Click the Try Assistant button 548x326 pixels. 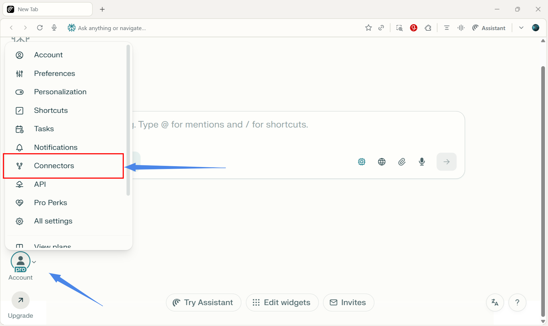(x=203, y=303)
